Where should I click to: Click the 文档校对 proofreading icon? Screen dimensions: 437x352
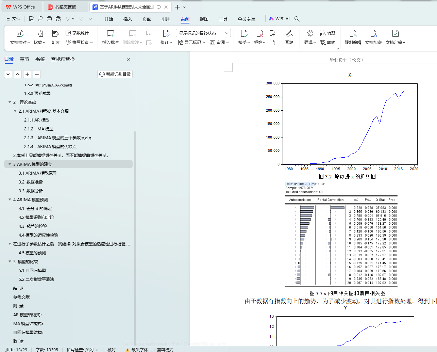pyautogui.click(x=20, y=33)
